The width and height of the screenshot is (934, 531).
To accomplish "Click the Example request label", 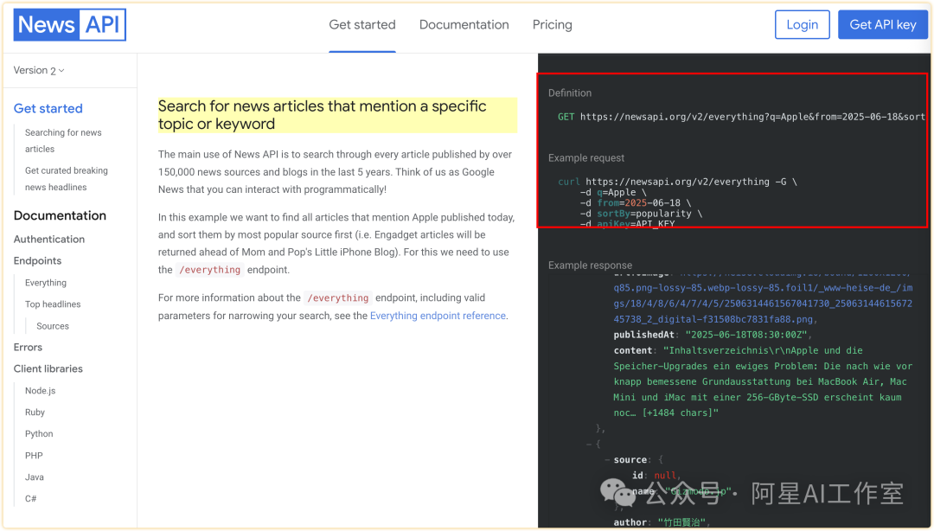I will click(x=586, y=158).
